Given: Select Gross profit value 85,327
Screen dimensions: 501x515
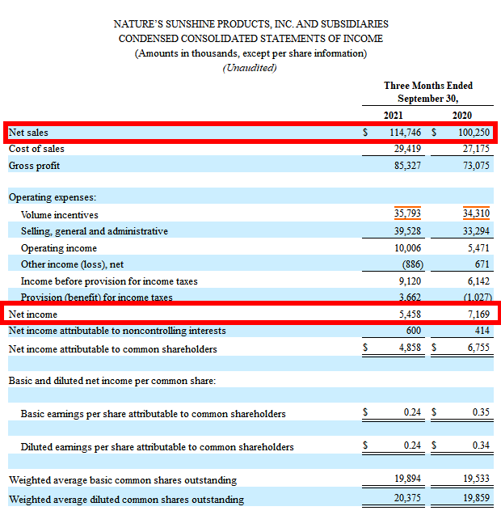Looking at the screenshot, I should pyautogui.click(x=407, y=166).
